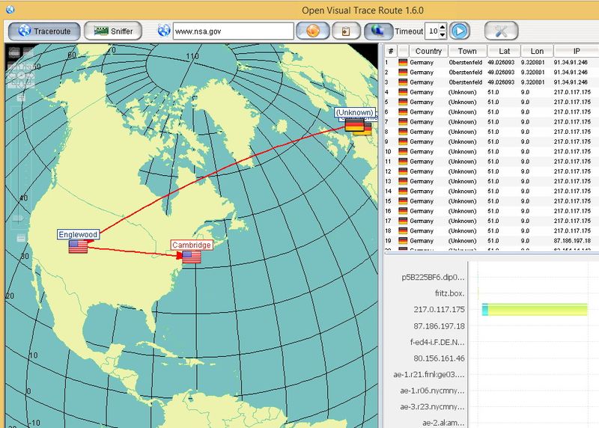Click the globe icon beside the address field
The image size is (599, 428).
[x=164, y=31]
